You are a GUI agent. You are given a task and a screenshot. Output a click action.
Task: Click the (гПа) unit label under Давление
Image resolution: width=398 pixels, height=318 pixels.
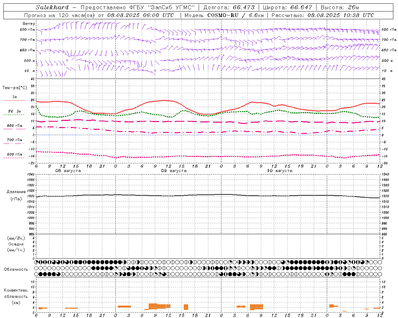click(16, 199)
